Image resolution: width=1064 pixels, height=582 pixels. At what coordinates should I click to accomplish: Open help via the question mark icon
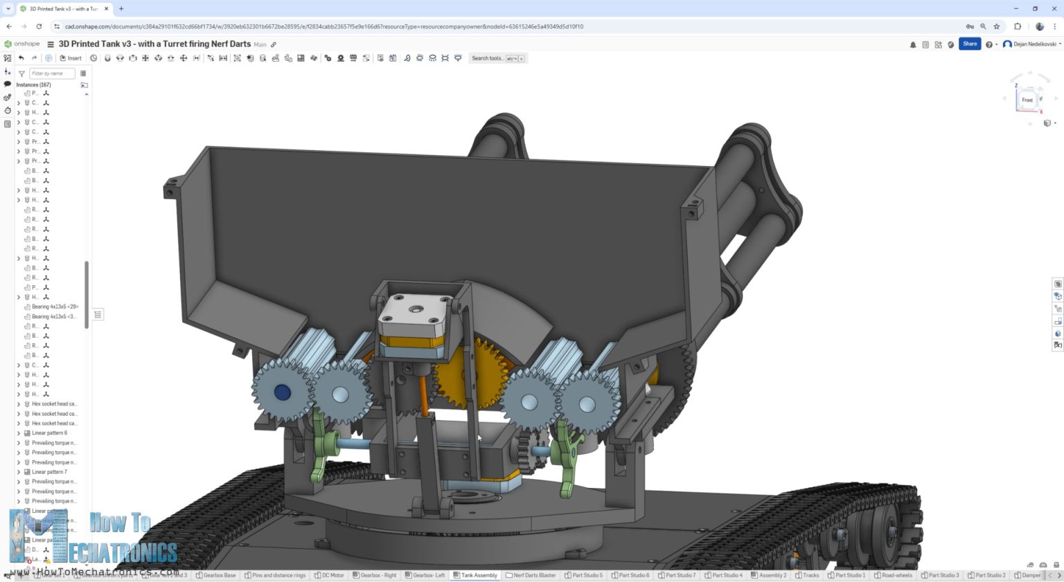coord(989,44)
